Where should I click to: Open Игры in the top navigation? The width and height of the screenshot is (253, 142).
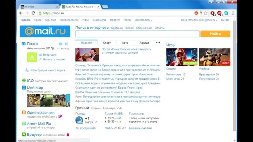click(x=85, y=20)
